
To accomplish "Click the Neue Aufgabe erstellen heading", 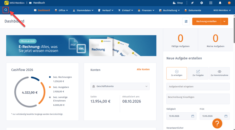I will click(x=184, y=58).
